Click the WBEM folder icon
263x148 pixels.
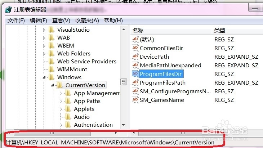pos(52,45)
